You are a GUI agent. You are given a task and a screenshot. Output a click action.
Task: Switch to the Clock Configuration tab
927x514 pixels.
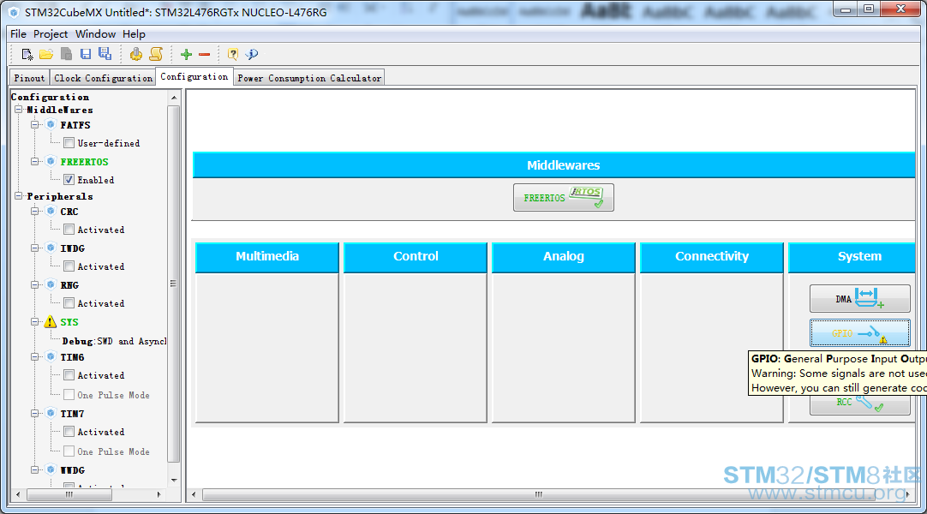pos(103,78)
